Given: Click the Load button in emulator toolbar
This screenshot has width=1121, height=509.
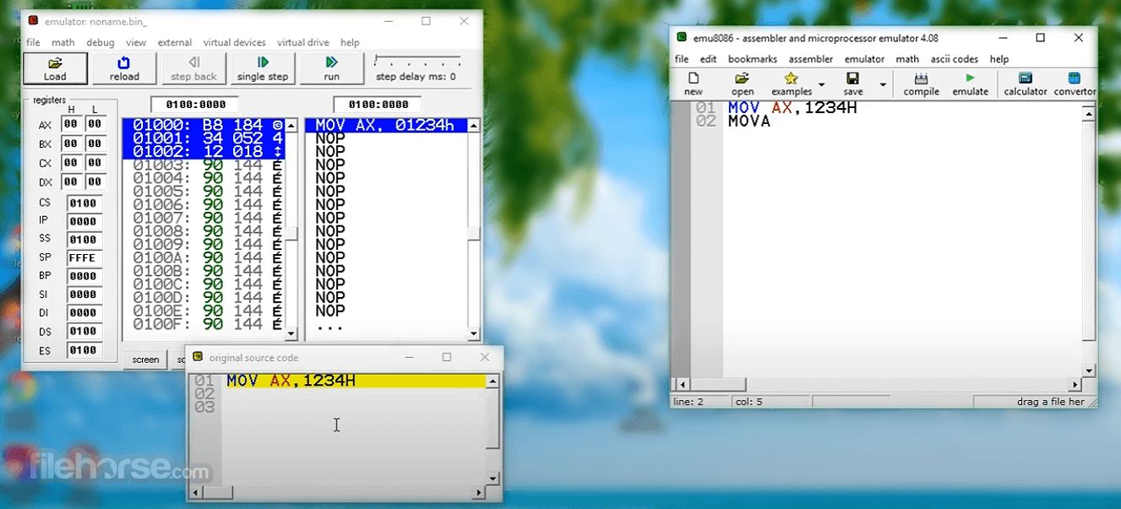Looking at the screenshot, I should (55, 68).
